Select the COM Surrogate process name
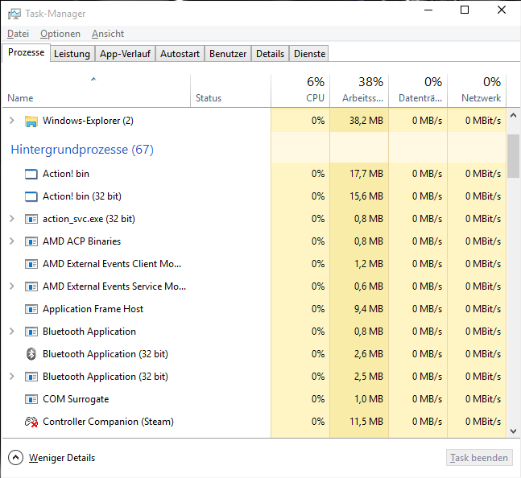The width and height of the screenshot is (521, 478). click(x=76, y=399)
